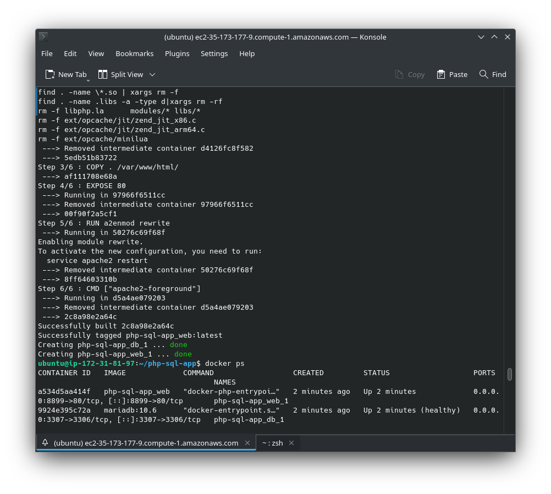The image size is (551, 494).
Task: Click the terminal scrollbar handle
Action: [x=510, y=374]
